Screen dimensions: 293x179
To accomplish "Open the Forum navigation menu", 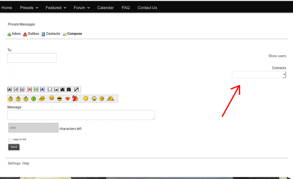I will click(81, 8).
